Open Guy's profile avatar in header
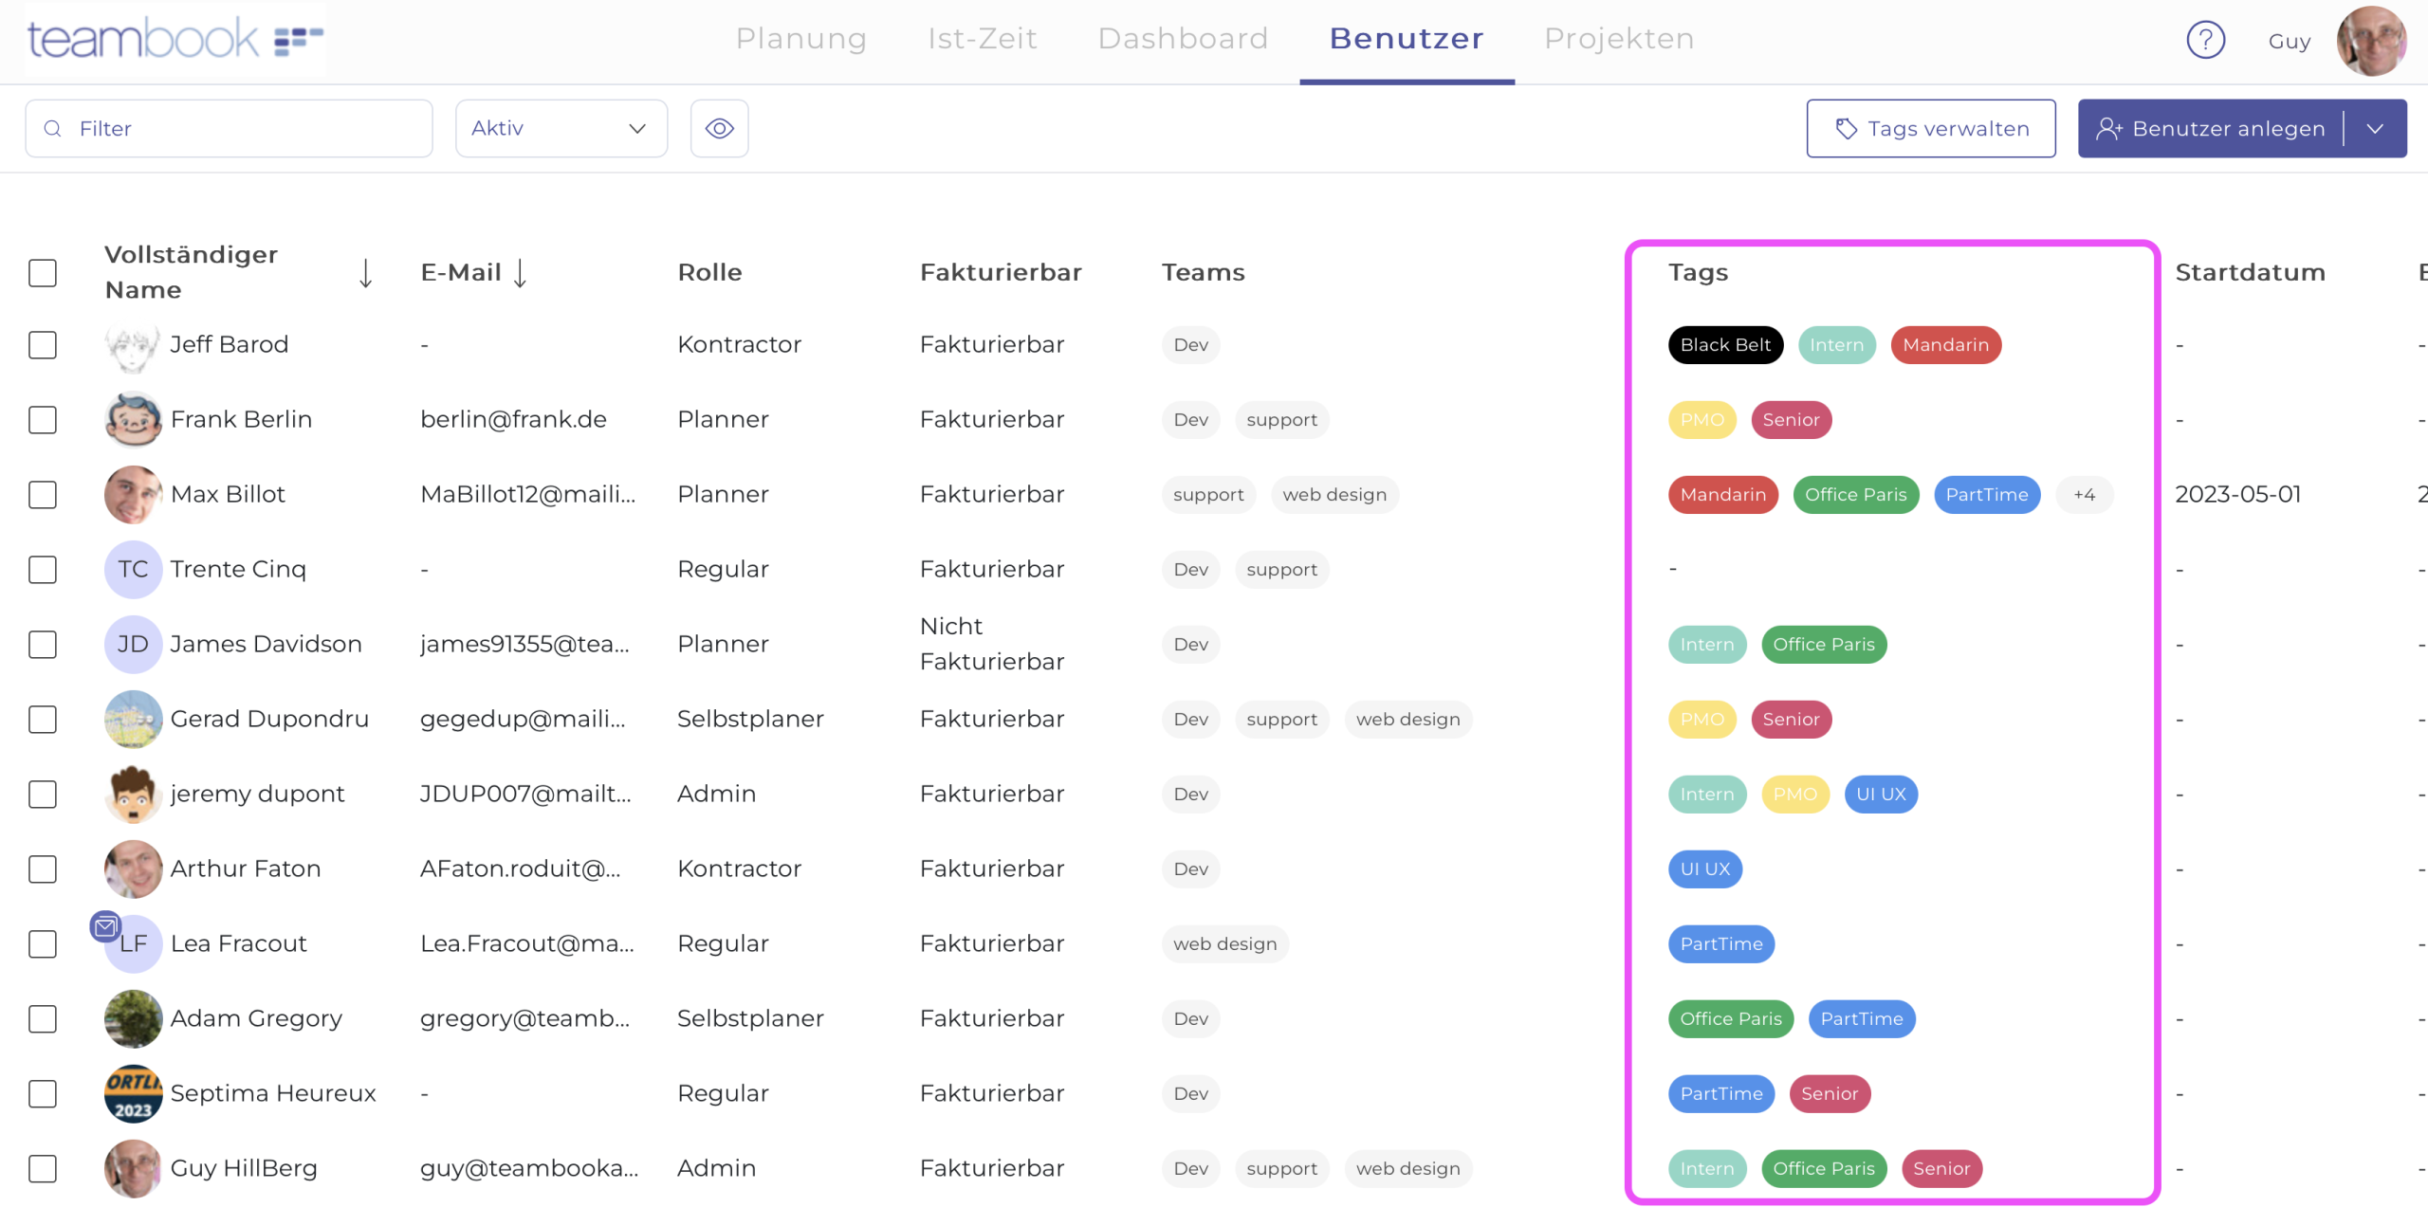This screenshot has height=1207, width=2428. tap(2371, 41)
